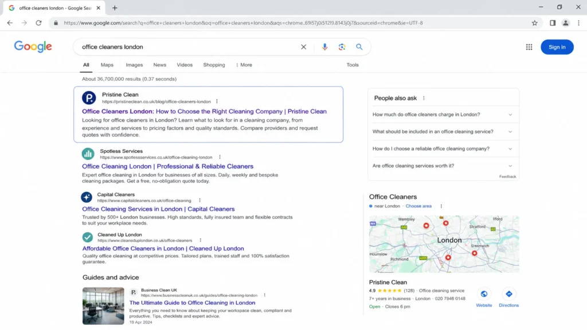The height and width of the screenshot is (330, 587).
Task: Click the browser back arrow
Action: (10, 23)
